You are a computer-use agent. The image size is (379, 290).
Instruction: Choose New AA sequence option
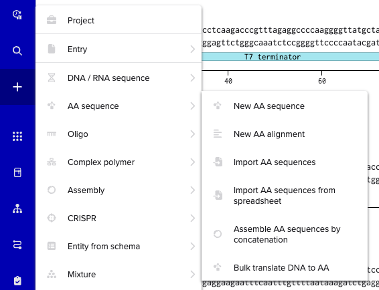coord(285,106)
